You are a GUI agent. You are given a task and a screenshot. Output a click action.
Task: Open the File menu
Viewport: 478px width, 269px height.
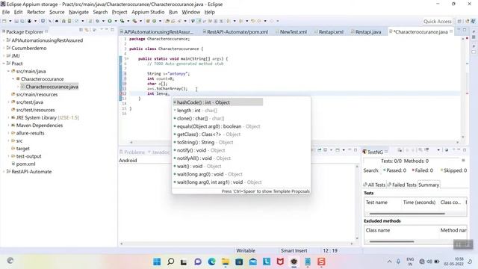(x=6, y=12)
